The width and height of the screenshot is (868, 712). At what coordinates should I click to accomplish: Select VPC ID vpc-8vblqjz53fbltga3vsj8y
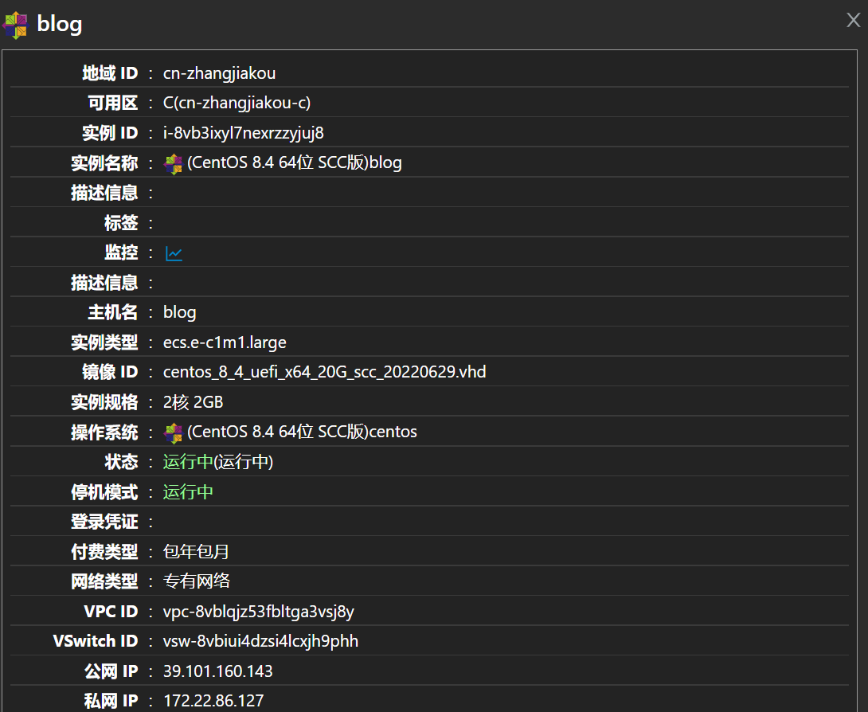[259, 612]
